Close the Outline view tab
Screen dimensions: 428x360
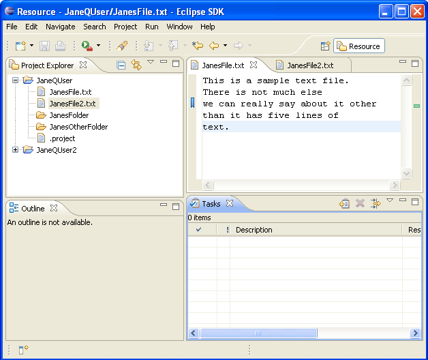tap(54, 209)
